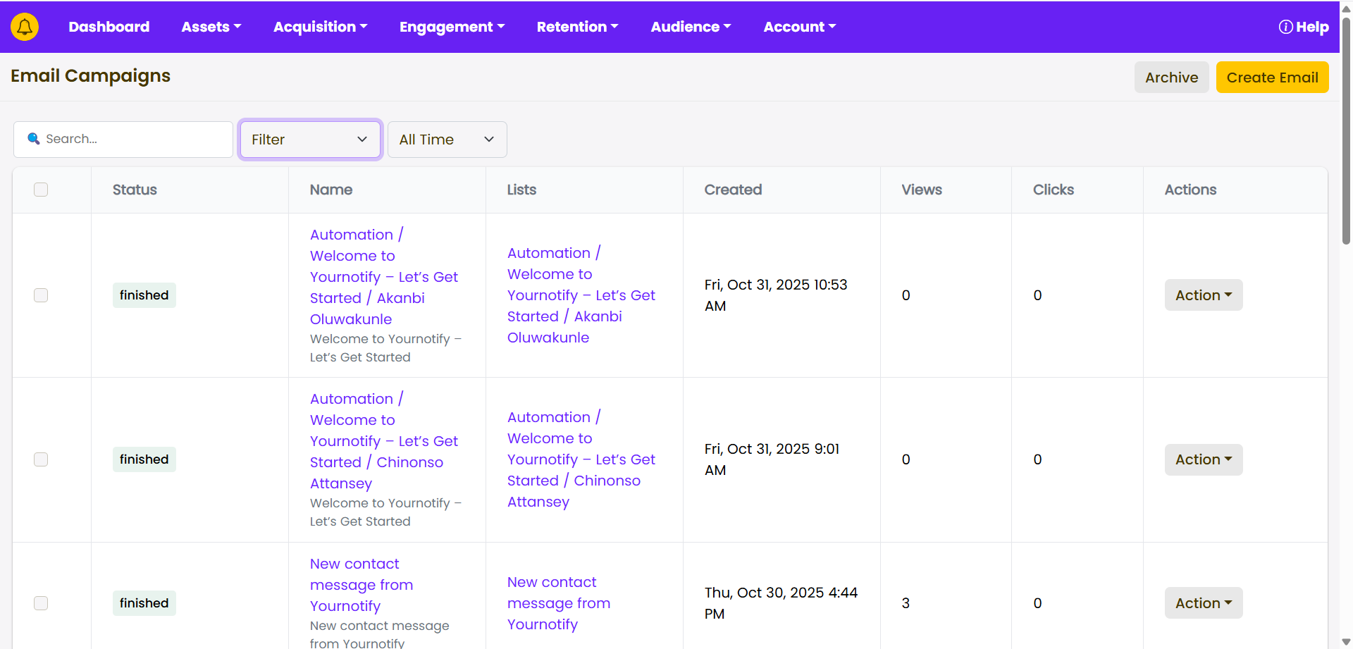The width and height of the screenshot is (1353, 649).
Task: Toggle the select-all checkbox in table header
Action: pyautogui.click(x=41, y=190)
